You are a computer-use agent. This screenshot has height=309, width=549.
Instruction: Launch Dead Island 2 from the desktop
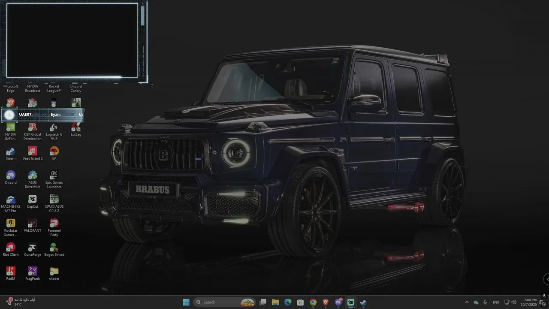coord(33,153)
